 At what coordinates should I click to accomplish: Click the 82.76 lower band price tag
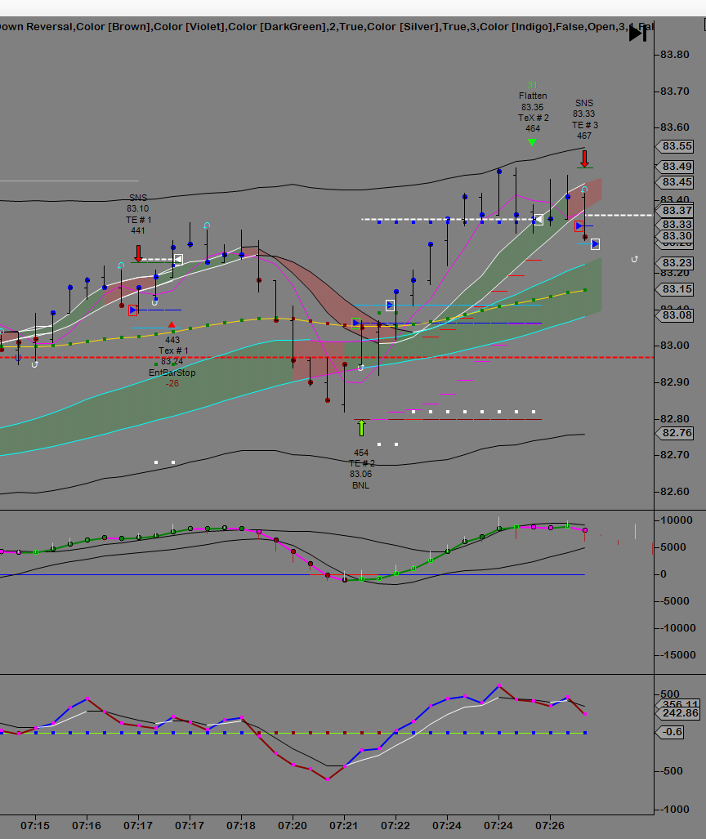[675, 432]
